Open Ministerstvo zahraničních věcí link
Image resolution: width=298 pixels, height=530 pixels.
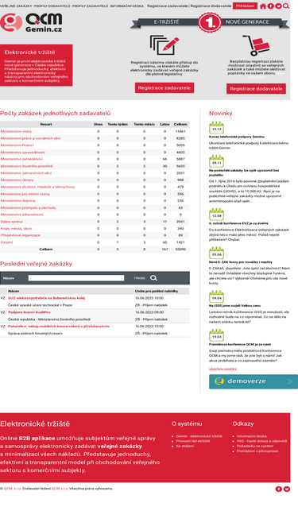[x=25, y=172]
